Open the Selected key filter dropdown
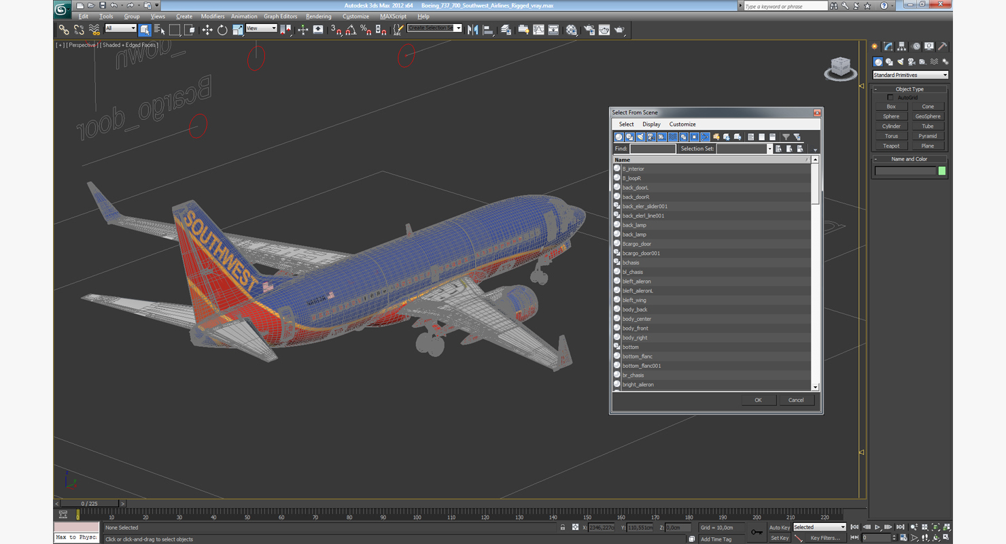Screen dimensions: 1006x544 pos(820,527)
